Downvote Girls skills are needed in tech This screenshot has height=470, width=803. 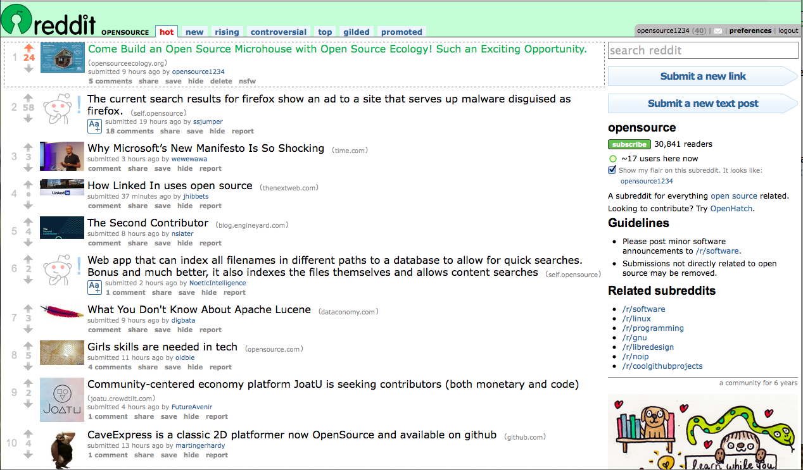pyautogui.click(x=28, y=366)
